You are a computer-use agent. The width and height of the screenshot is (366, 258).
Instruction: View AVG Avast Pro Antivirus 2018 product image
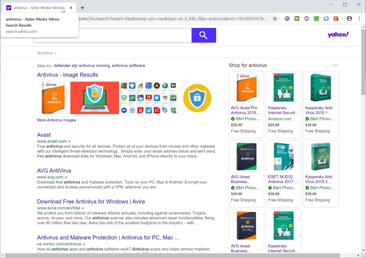pyautogui.click(x=246, y=88)
